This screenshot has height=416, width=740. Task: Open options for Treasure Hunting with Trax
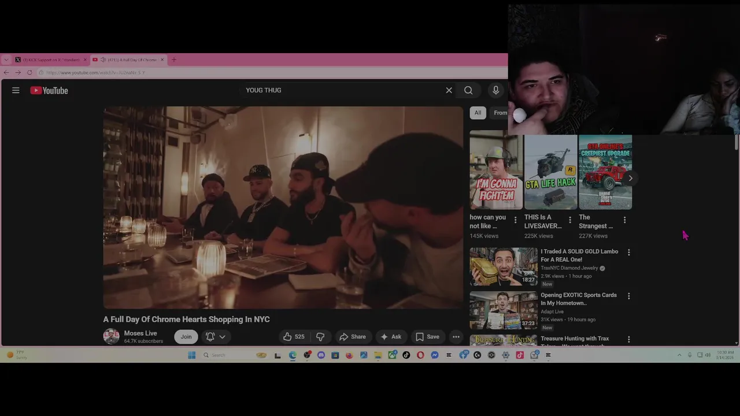coord(628,339)
